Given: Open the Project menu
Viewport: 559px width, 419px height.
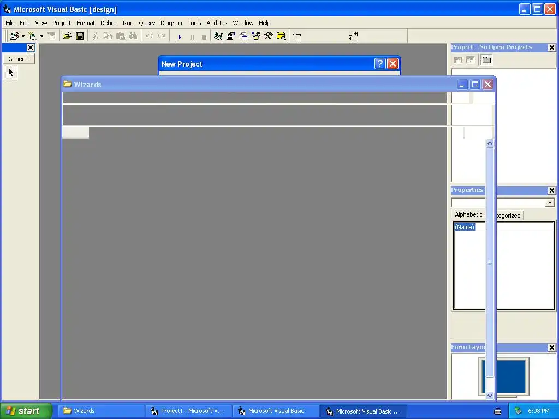Looking at the screenshot, I should 62,23.
